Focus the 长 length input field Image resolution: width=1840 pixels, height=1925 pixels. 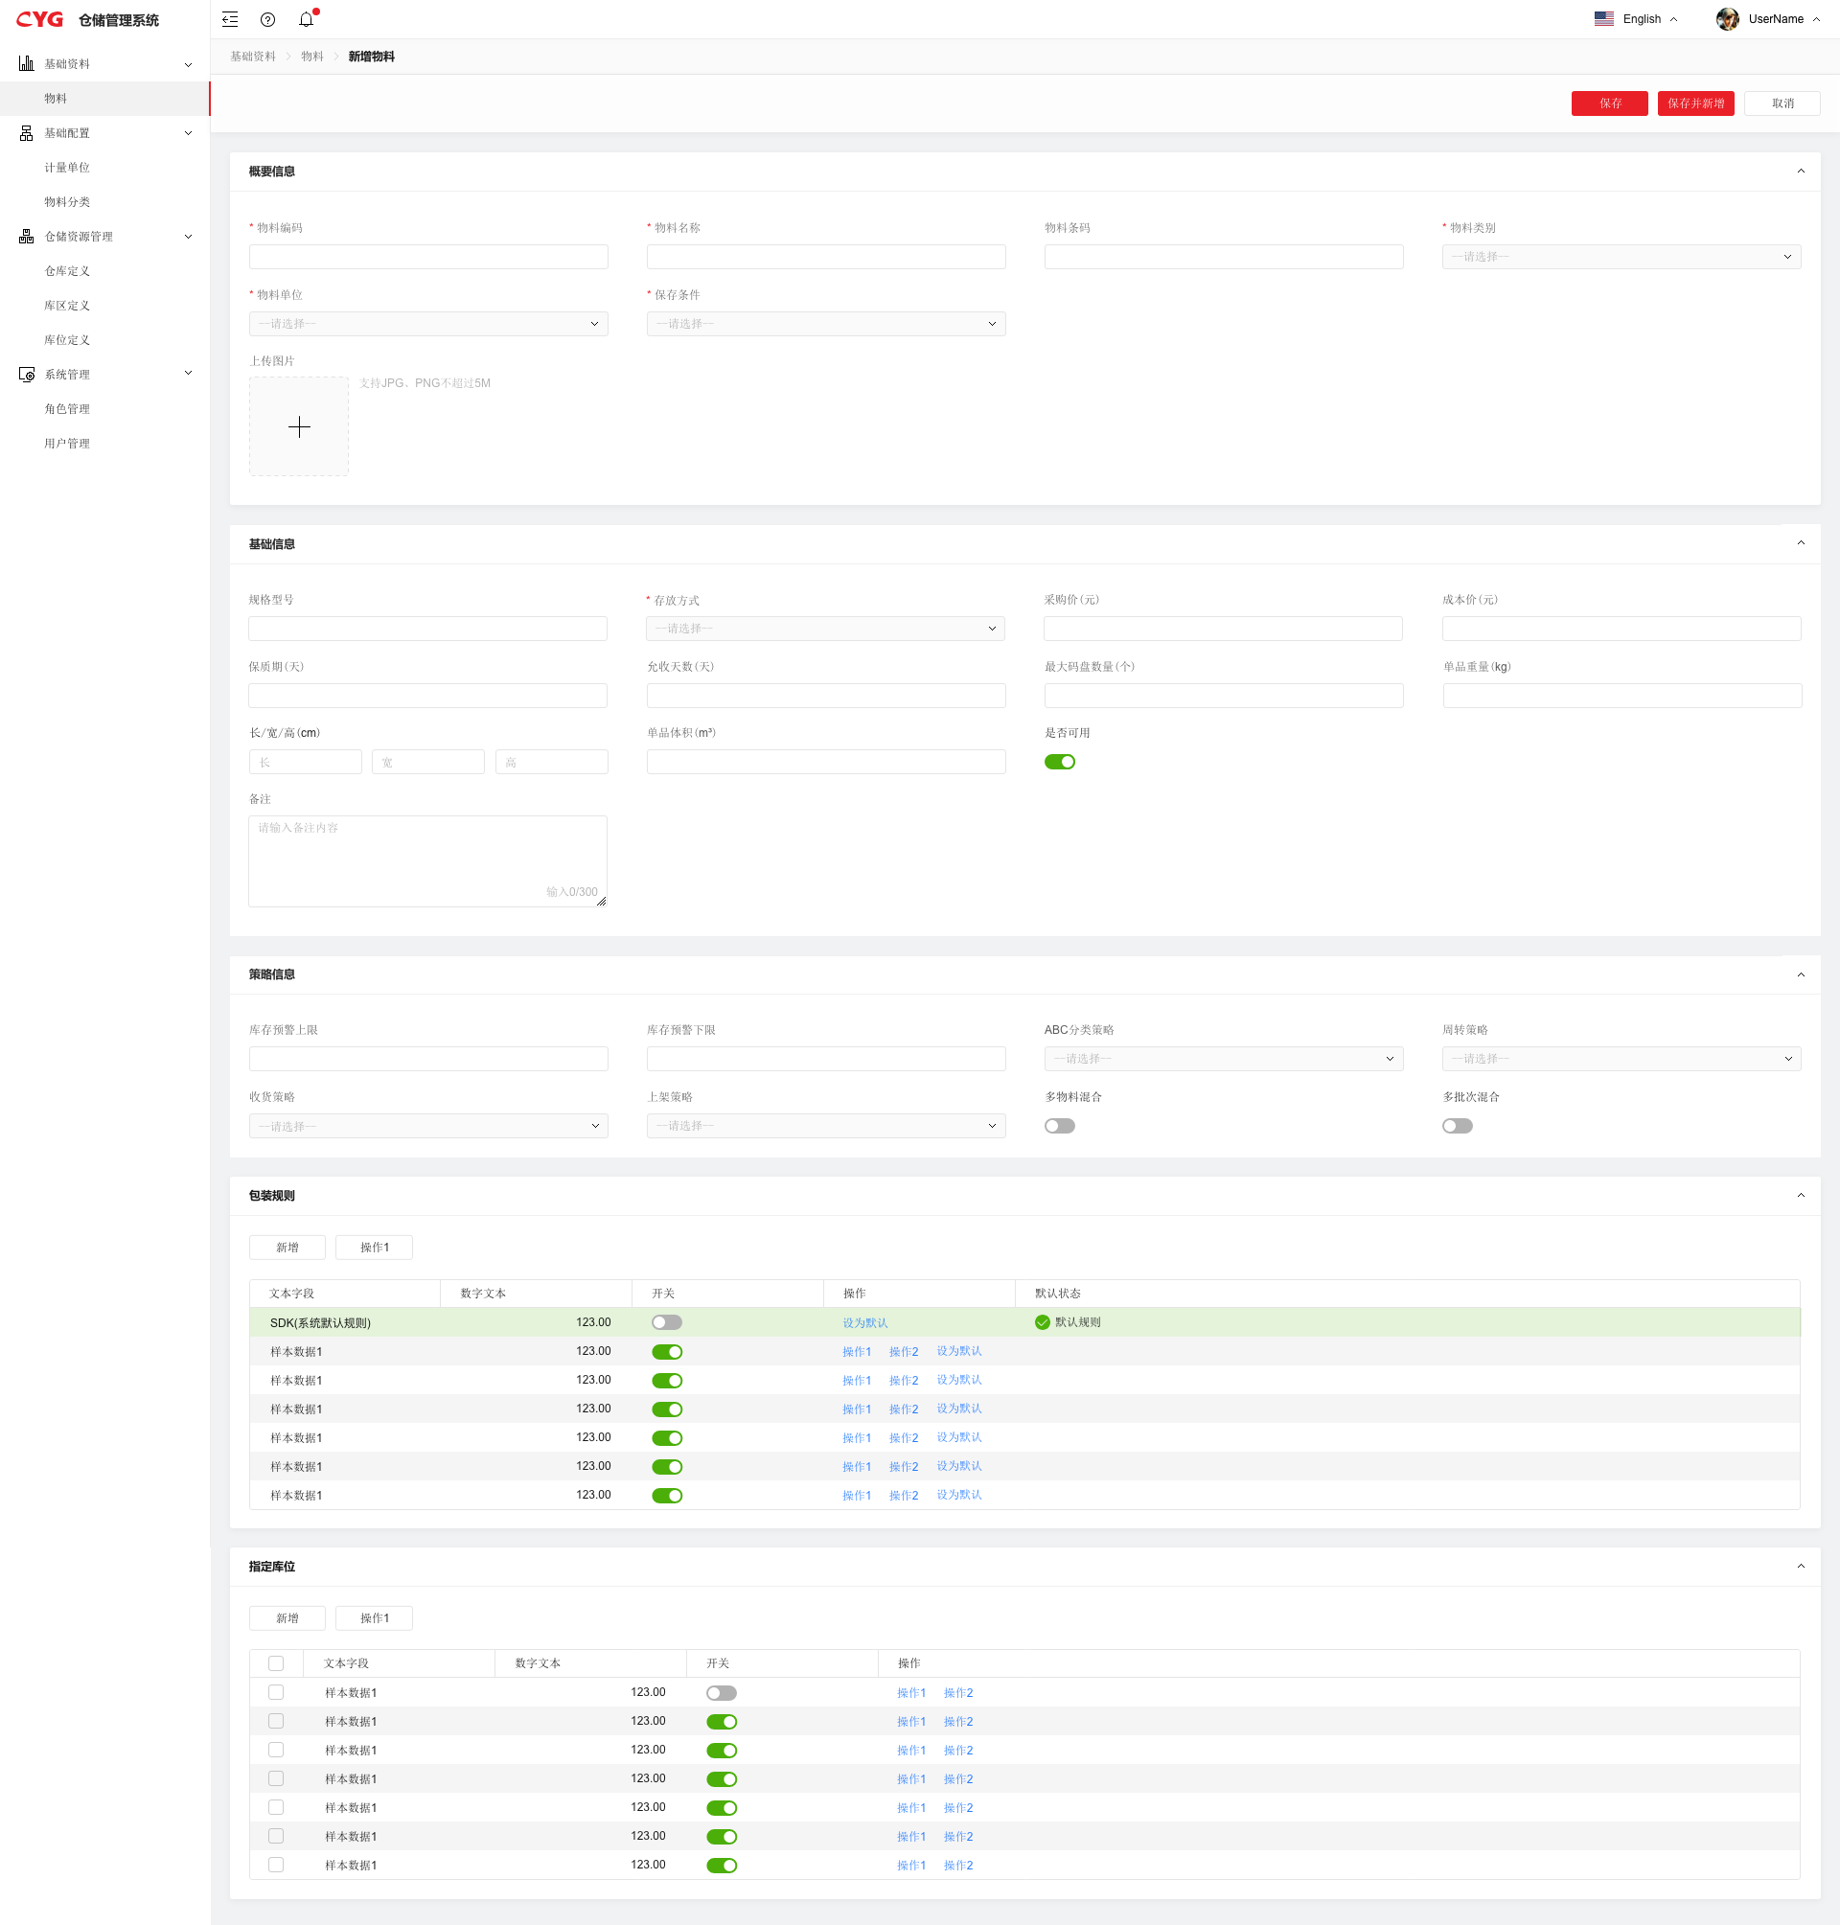[x=305, y=762]
